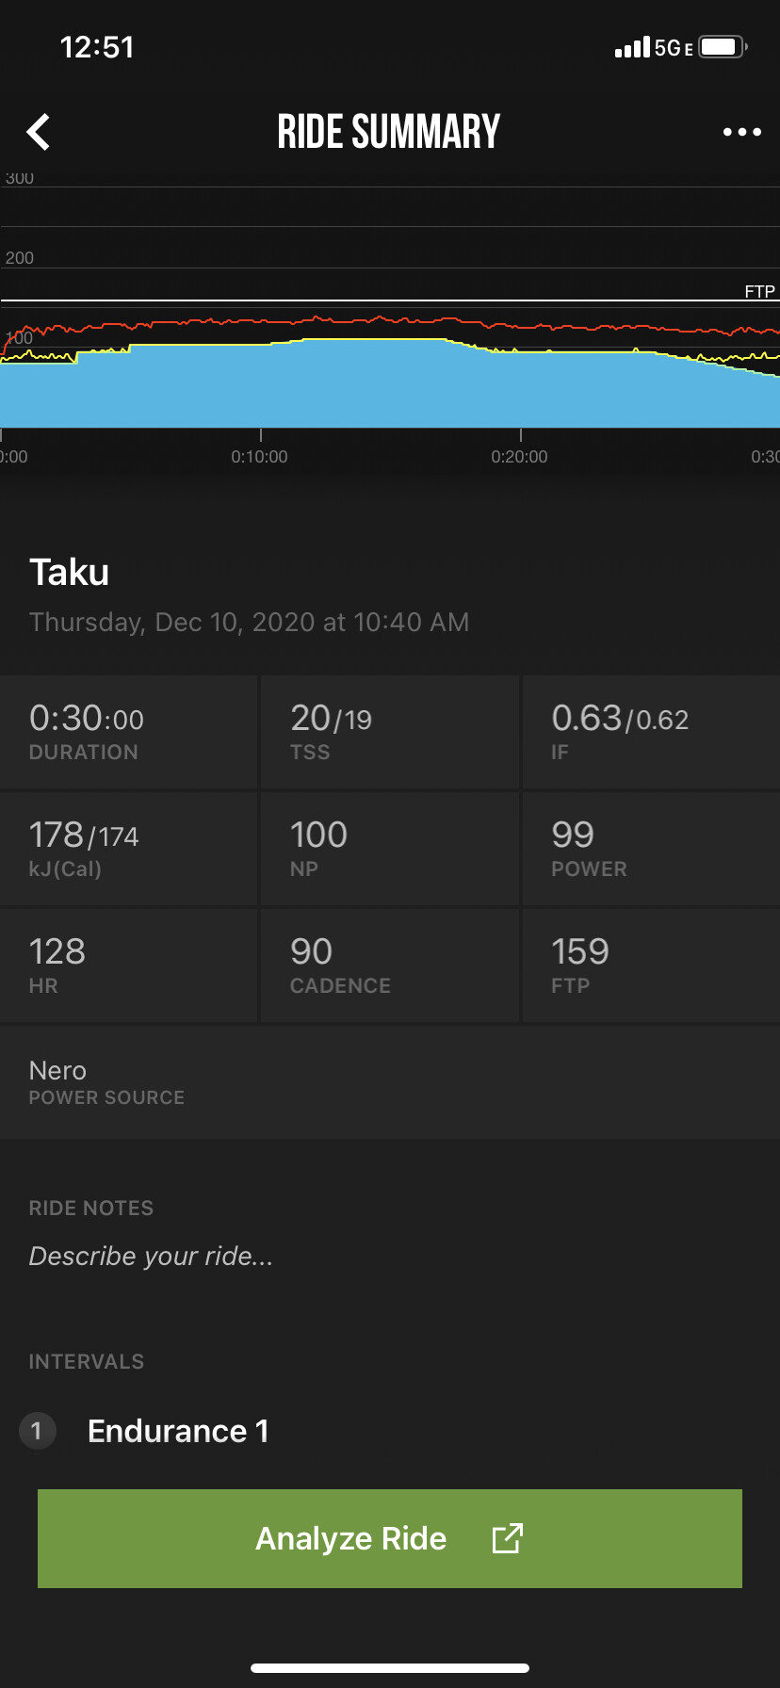The height and width of the screenshot is (1688, 780).
Task: Tap the kJ(Cal) 178/174 tile
Action: [x=129, y=849]
